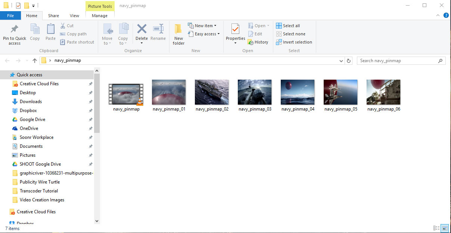
Task: Click the Forward navigation arrow
Action: (18, 61)
